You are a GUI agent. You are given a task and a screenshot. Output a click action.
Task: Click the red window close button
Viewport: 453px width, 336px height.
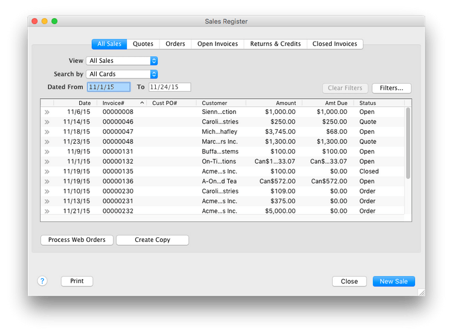point(34,21)
